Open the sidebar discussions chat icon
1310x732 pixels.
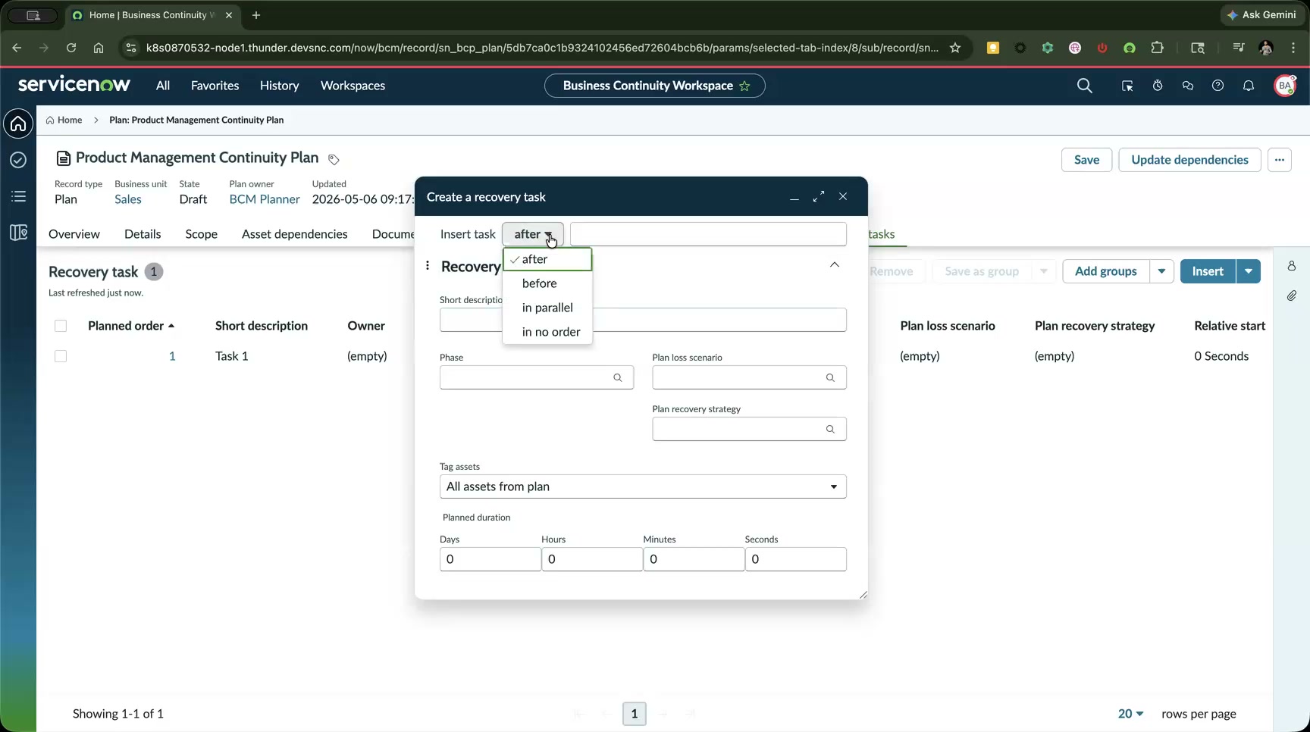point(1188,86)
